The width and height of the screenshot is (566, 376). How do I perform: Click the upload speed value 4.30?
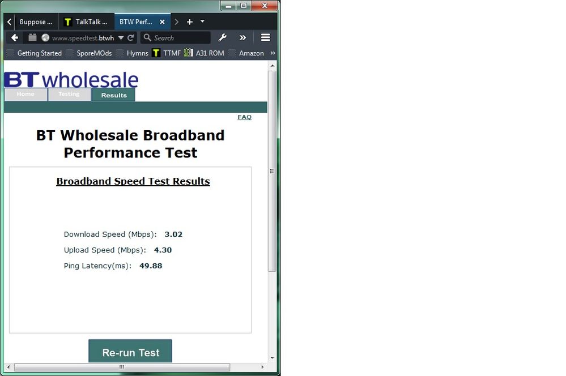pyautogui.click(x=163, y=250)
